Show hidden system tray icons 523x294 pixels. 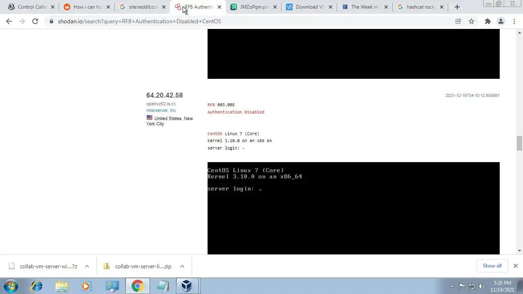[452, 286]
